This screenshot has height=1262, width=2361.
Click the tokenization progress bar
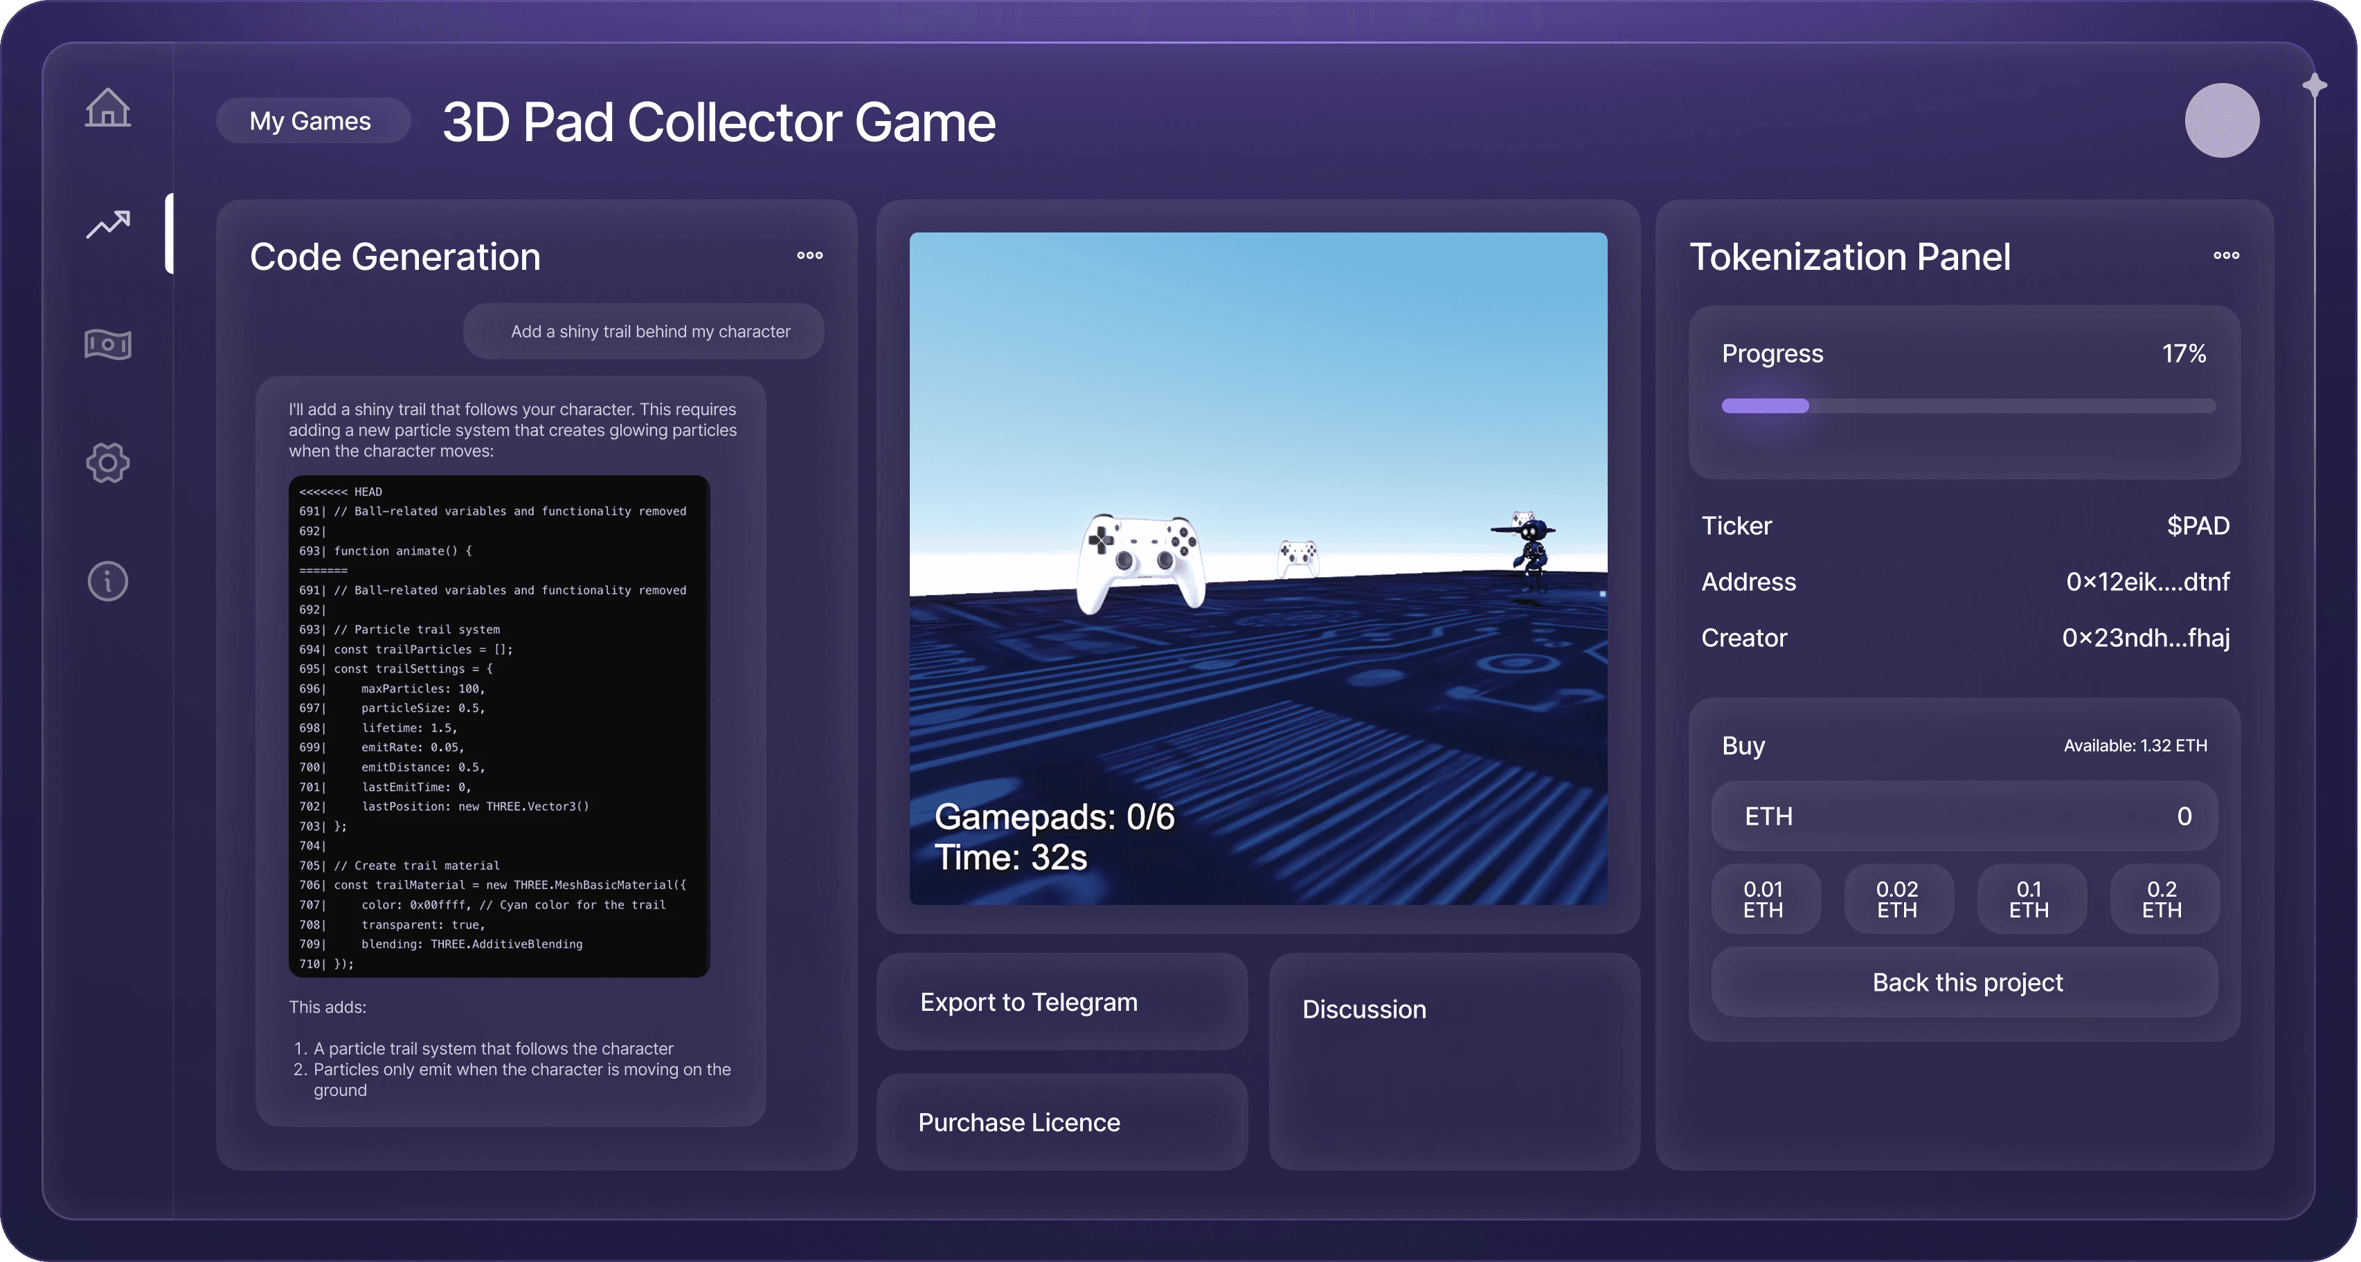[1968, 405]
